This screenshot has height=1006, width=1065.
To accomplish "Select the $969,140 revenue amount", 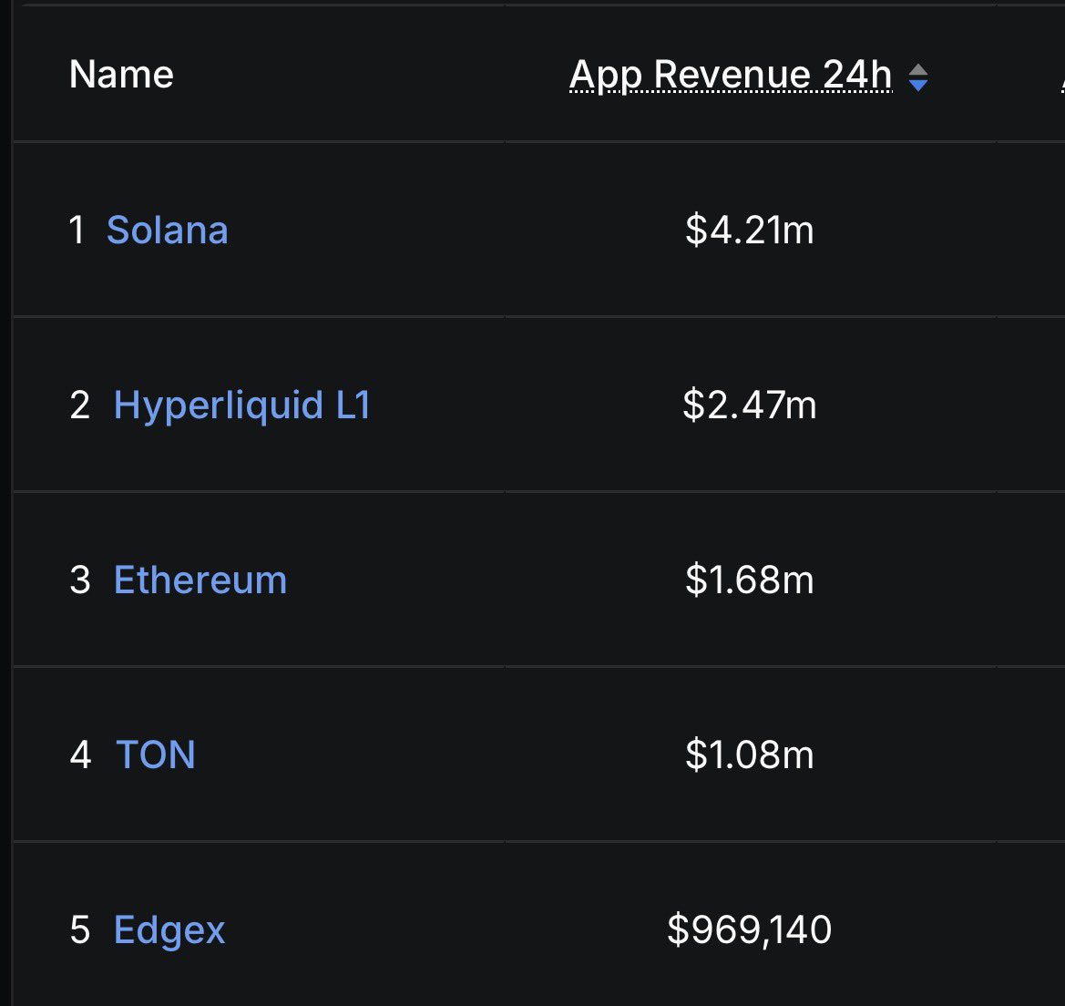I will point(749,930).
